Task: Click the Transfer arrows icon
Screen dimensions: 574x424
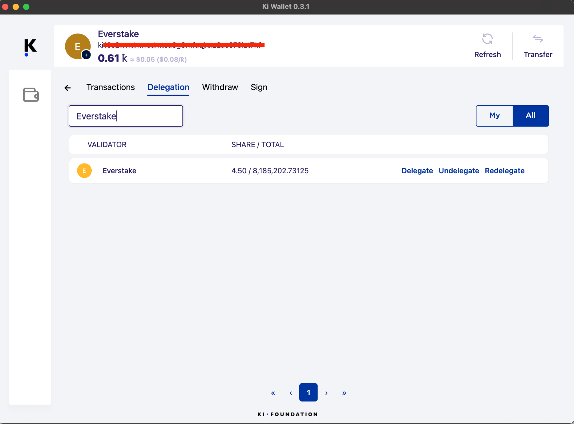Action: coord(538,39)
